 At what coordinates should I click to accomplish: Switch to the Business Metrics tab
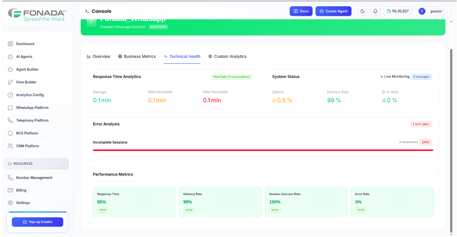(137, 57)
